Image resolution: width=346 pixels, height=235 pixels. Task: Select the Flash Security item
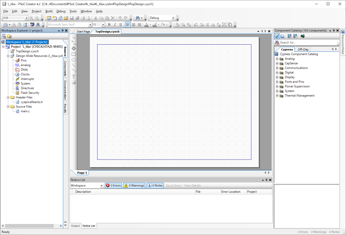click(x=30, y=93)
